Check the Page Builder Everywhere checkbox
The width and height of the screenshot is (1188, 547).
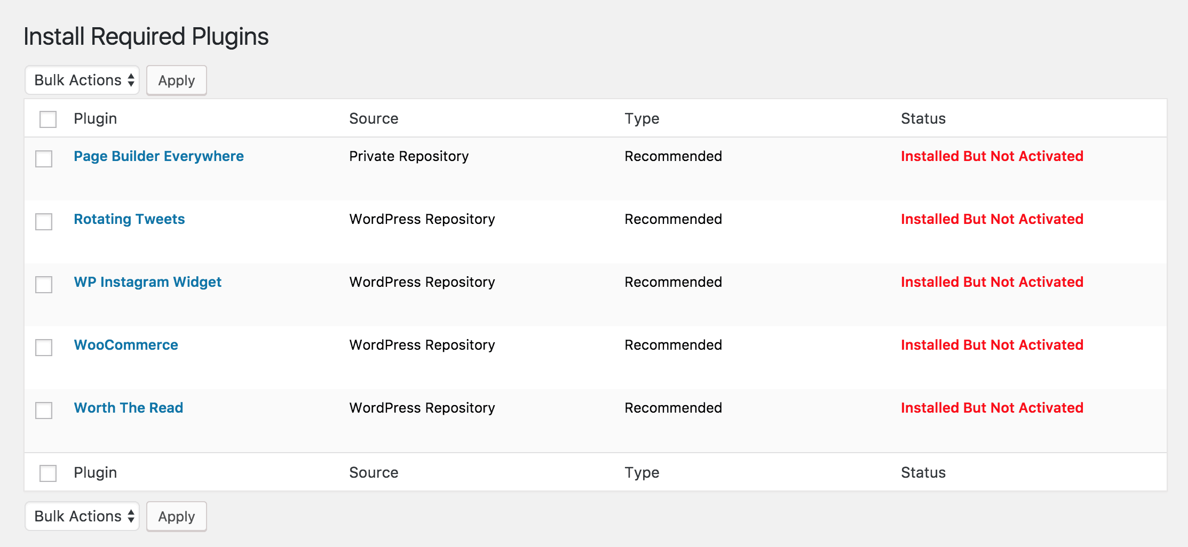(x=44, y=158)
